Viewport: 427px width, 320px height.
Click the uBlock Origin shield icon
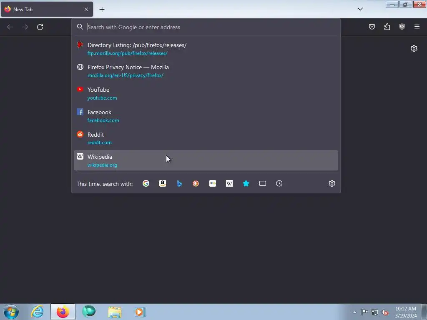click(x=402, y=27)
